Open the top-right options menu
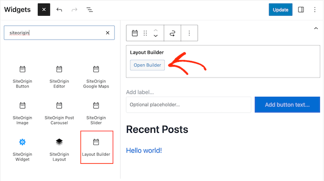This screenshot has height=181, width=324. click(314, 10)
